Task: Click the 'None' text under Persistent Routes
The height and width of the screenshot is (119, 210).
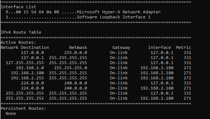Action: pyautogui.click(x=11, y=114)
